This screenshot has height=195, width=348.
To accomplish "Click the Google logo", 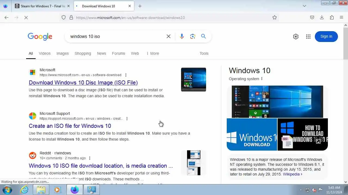I will click(x=40, y=37).
